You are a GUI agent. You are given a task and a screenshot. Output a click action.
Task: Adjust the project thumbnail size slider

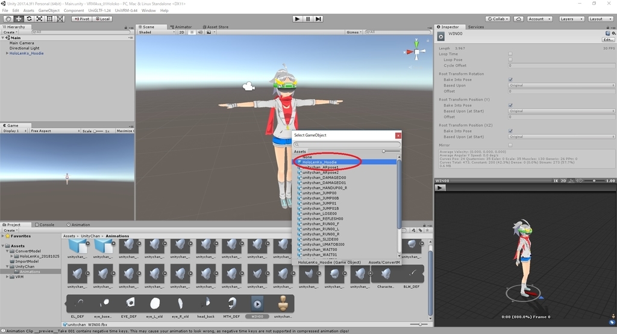[419, 324]
